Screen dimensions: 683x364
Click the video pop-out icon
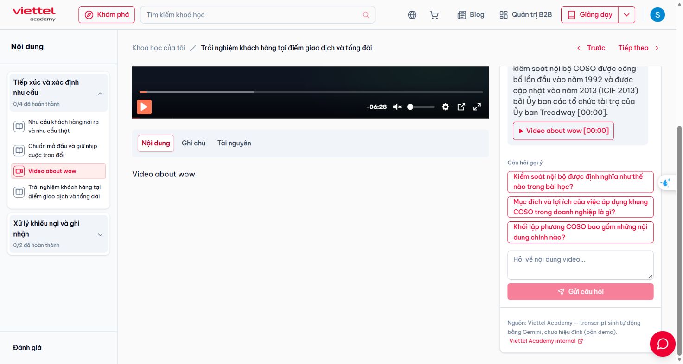461,107
